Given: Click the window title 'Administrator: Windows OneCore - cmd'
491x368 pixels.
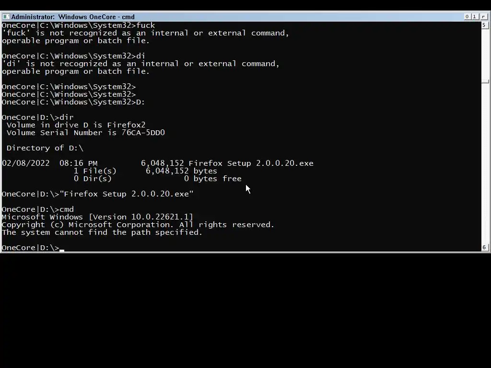Looking at the screenshot, I should click(x=73, y=17).
